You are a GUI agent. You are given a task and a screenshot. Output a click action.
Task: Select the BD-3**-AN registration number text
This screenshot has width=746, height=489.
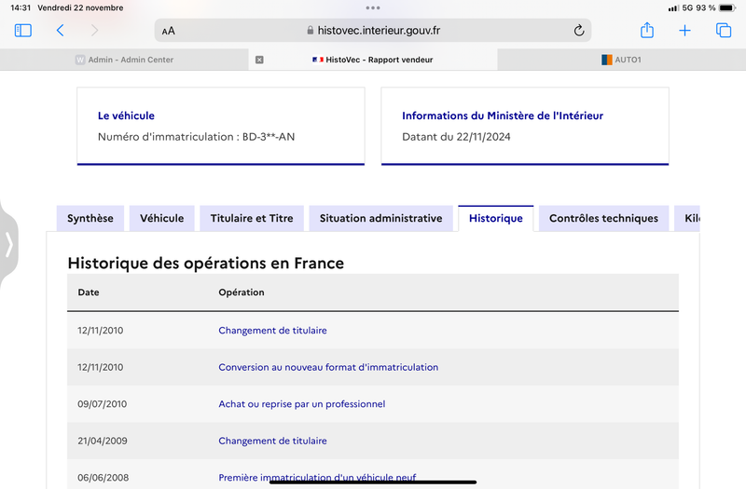point(269,137)
